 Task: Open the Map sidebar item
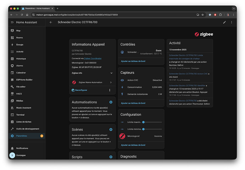[27, 31]
